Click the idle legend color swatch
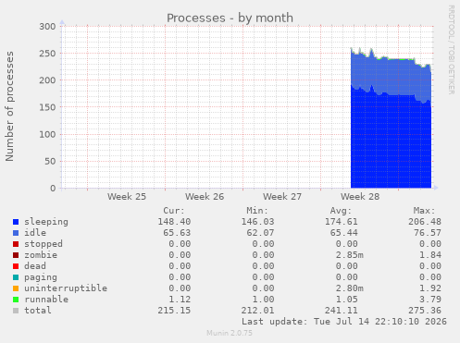 [16, 233]
